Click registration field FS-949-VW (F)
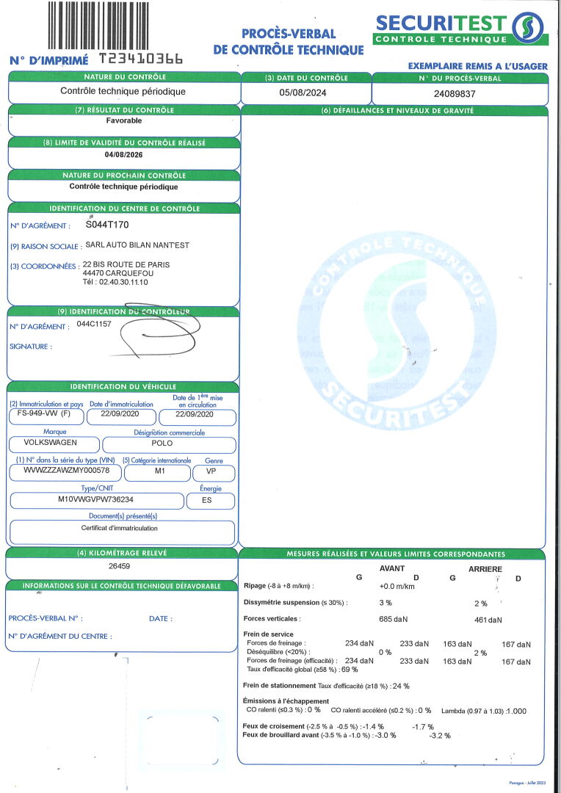 coord(46,417)
